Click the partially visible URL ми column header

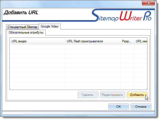(x=141, y=41)
